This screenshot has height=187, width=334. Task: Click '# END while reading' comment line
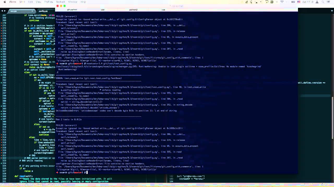[x=31, y=161]
